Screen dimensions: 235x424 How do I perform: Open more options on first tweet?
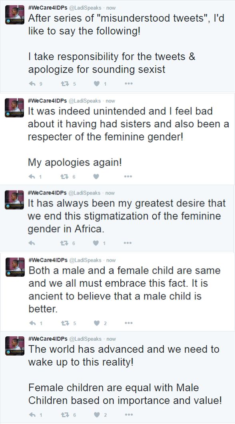coord(129,84)
